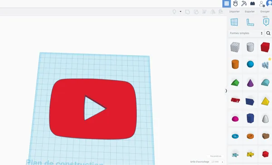
Task: Click the Cruise toolbar icon
Action: point(221,12)
